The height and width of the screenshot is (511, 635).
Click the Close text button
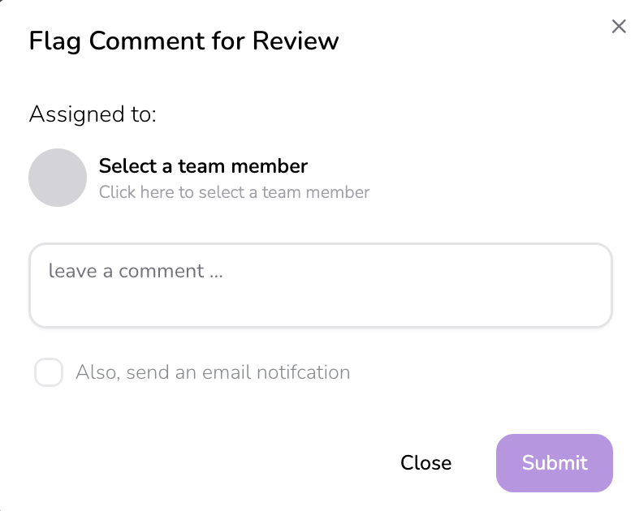[x=425, y=463]
